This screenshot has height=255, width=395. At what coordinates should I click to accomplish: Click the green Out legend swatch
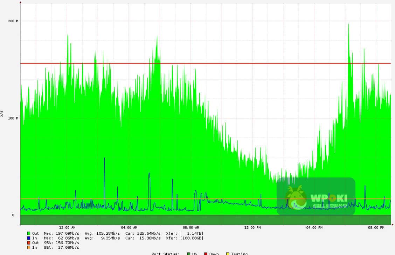[x=29, y=233]
